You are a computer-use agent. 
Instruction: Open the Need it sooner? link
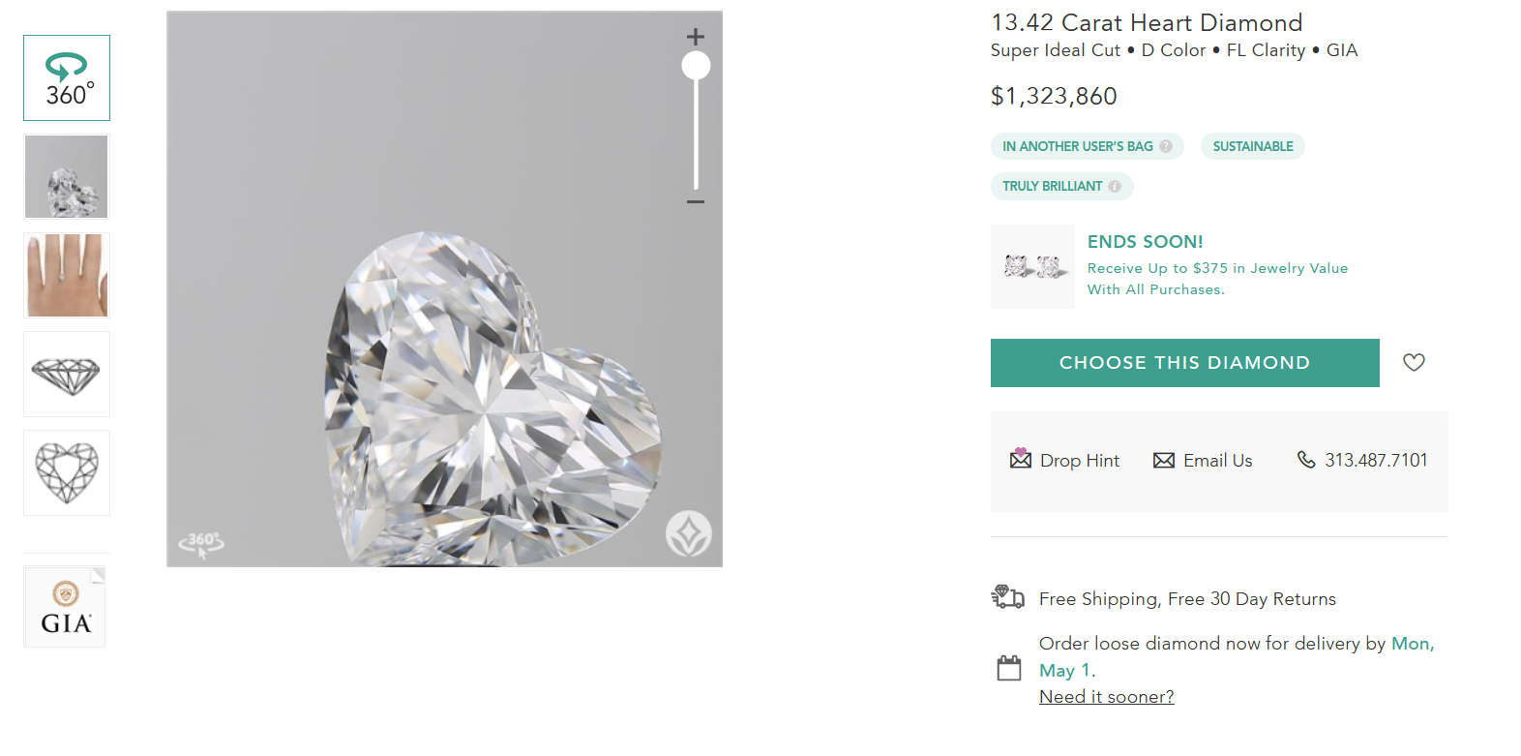click(1106, 697)
